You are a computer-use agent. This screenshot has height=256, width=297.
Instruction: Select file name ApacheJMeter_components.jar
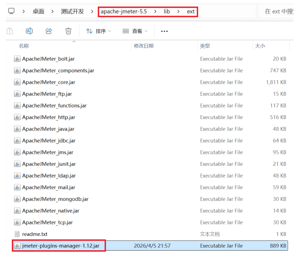click(58, 71)
